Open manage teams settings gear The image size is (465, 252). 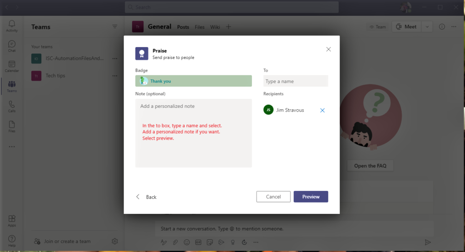[x=115, y=241]
